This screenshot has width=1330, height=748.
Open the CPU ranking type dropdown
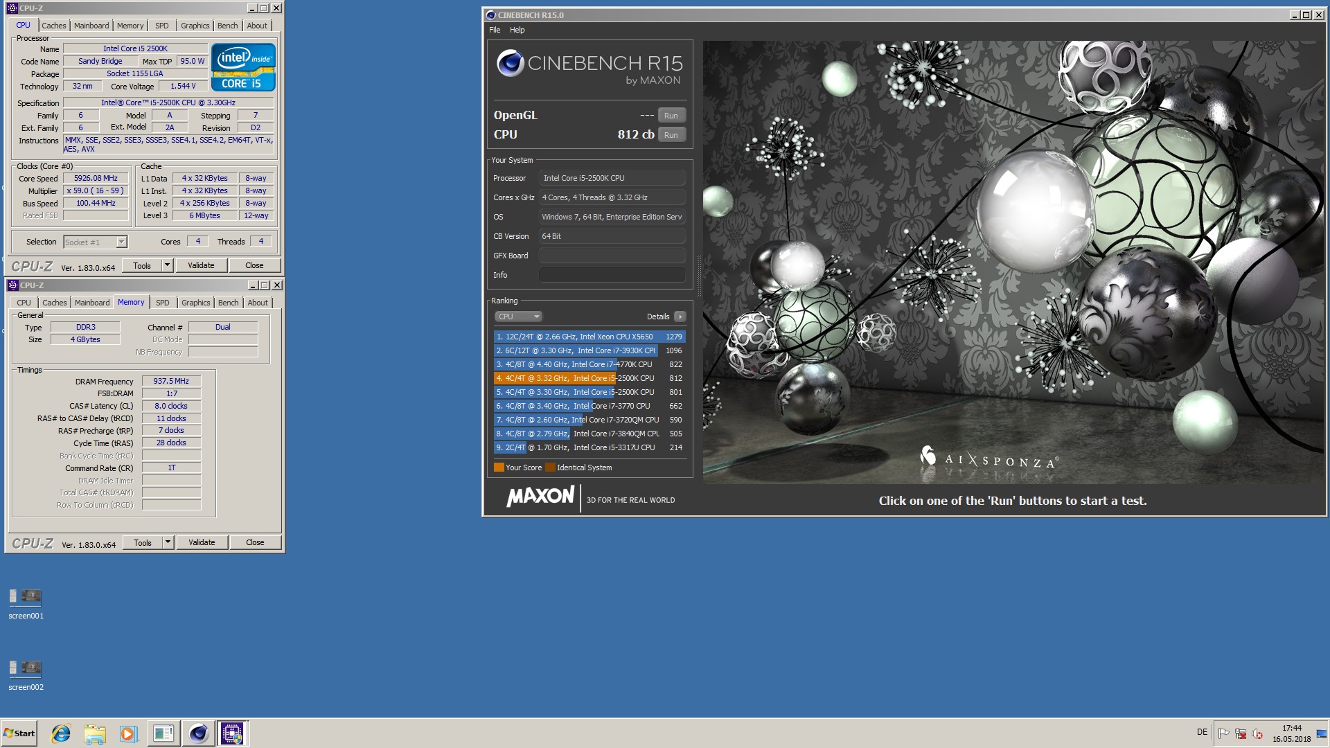click(x=517, y=317)
